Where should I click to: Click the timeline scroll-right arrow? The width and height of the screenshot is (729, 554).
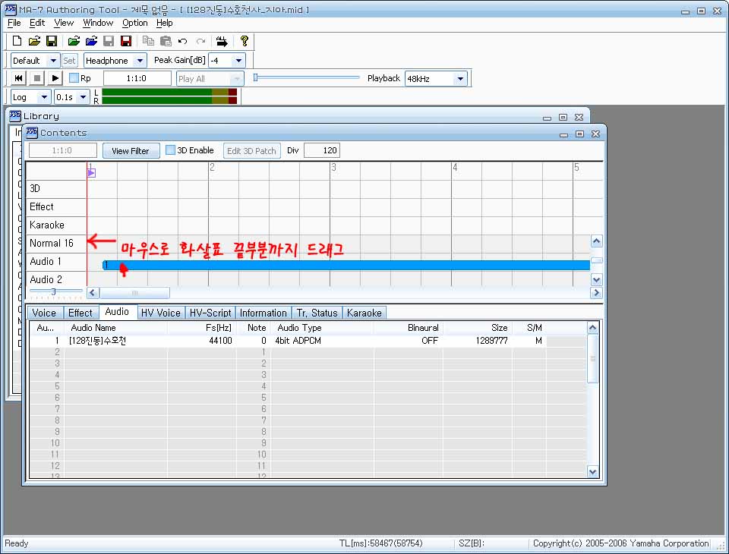597,293
